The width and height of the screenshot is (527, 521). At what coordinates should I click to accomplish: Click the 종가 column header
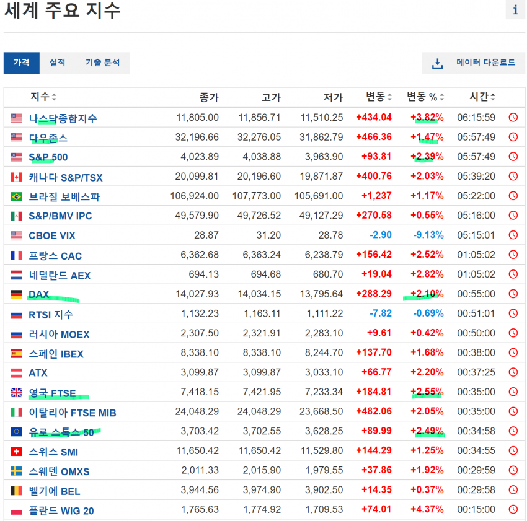209,97
